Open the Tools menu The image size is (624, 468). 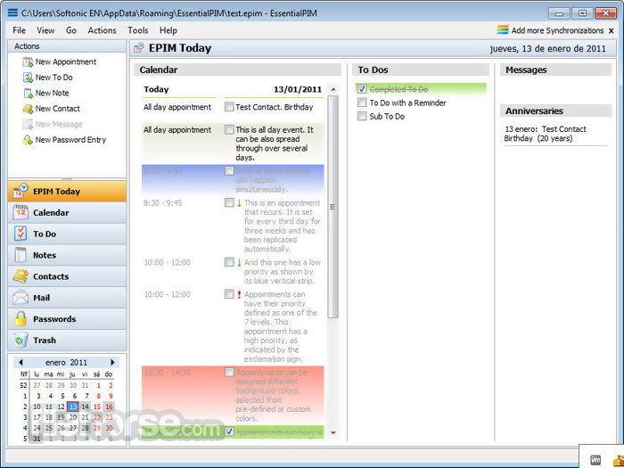click(137, 30)
